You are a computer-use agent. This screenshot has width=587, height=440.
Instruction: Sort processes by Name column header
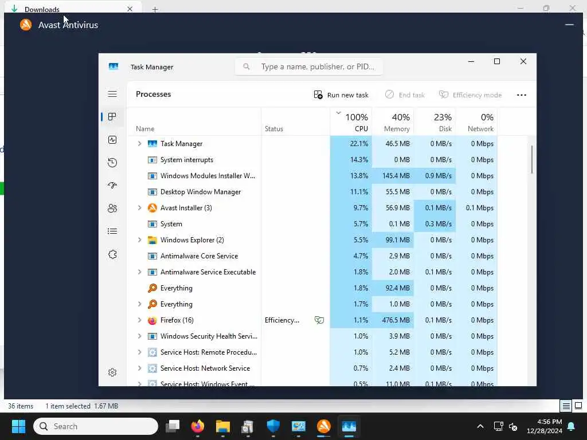point(194,122)
